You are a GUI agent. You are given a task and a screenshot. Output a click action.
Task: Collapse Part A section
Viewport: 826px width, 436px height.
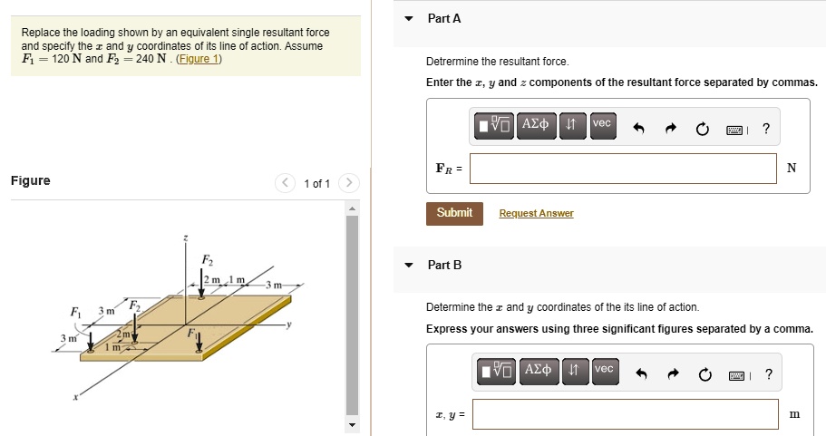(x=409, y=18)
